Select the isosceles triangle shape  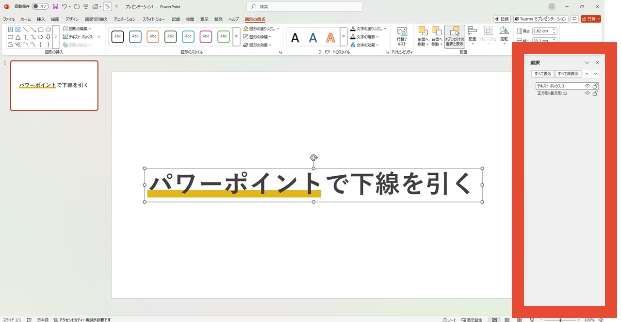point(18,37)
